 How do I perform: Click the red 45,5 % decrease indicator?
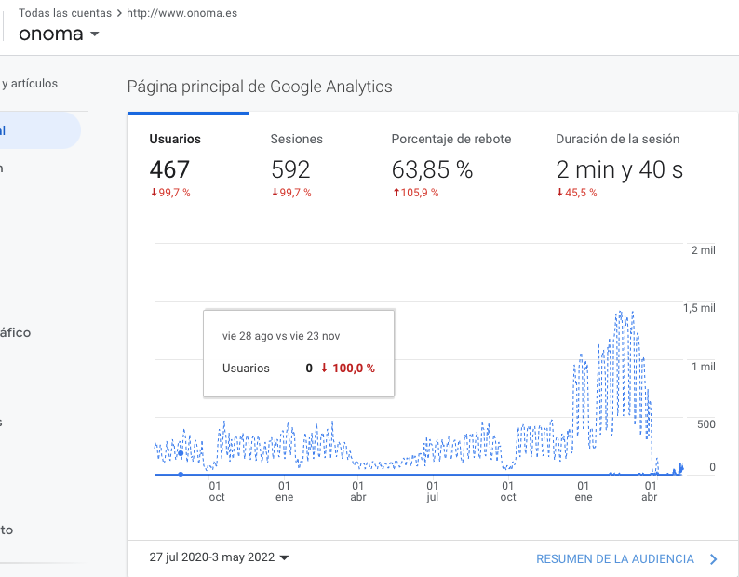point(577,193)
